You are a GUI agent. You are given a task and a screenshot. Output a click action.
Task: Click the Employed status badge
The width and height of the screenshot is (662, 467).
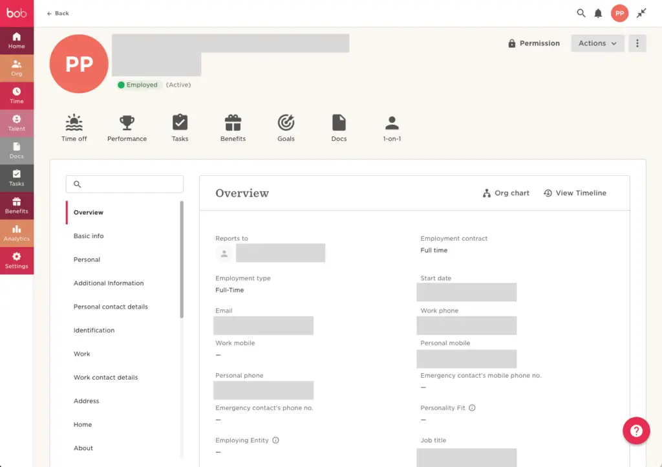tap(138, 85)
